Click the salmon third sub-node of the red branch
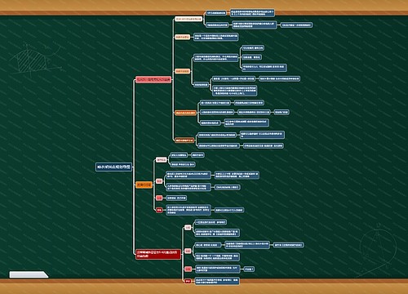 [x=188, y=269]
